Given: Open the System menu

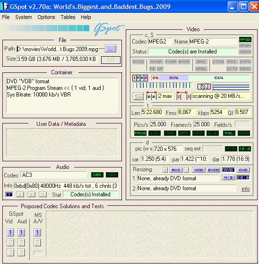Looking at the screenshot, I should [x=24, y=17].
